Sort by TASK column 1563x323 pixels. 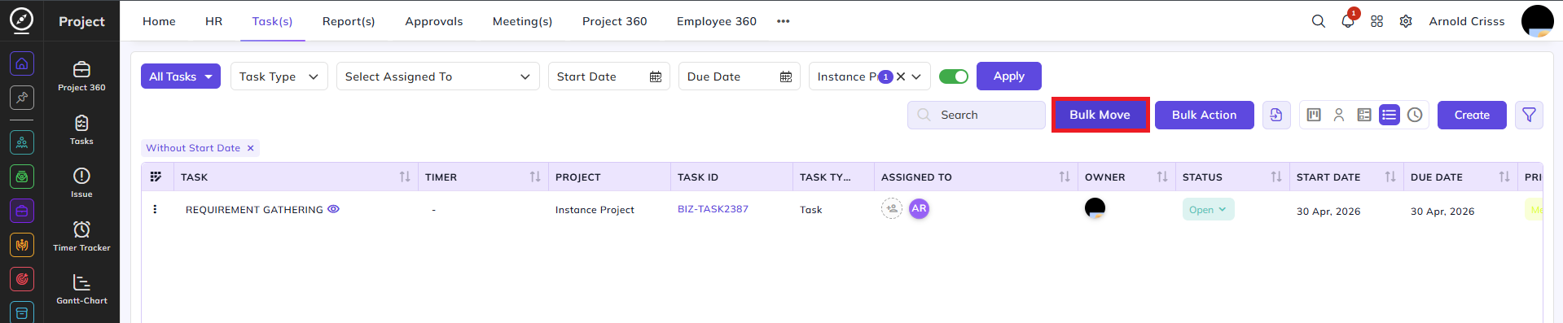coord(405,177)
